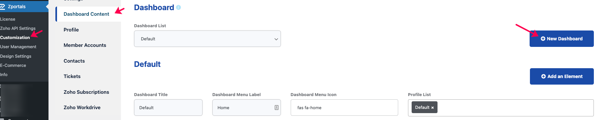Focus the Dashboard Title input field

168,108
